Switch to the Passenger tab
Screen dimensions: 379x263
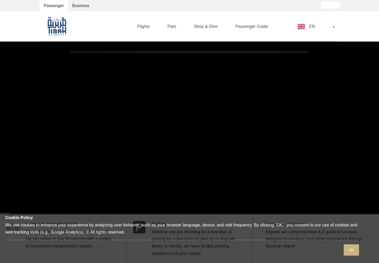[x=54, y=6]
